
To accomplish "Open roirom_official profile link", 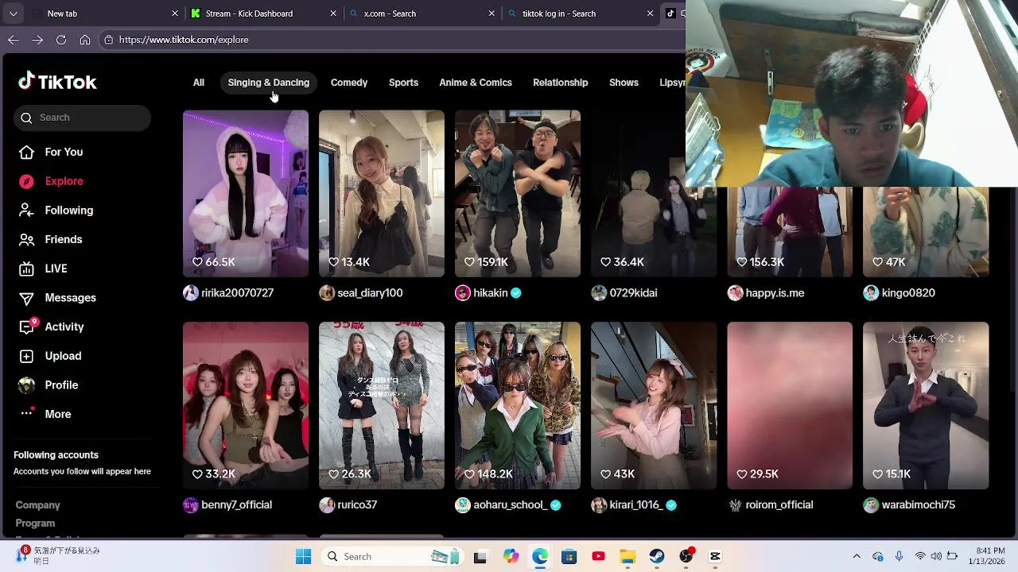I will pos(779,505).
